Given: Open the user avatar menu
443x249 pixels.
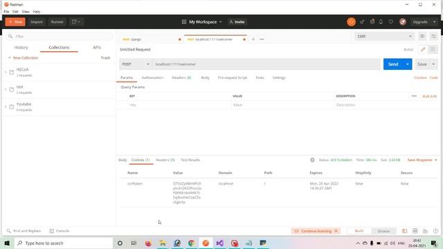Looking at the screenshot, I should click(x=403, y=21).
